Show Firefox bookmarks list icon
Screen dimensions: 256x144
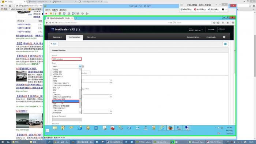tap(218, 23)
